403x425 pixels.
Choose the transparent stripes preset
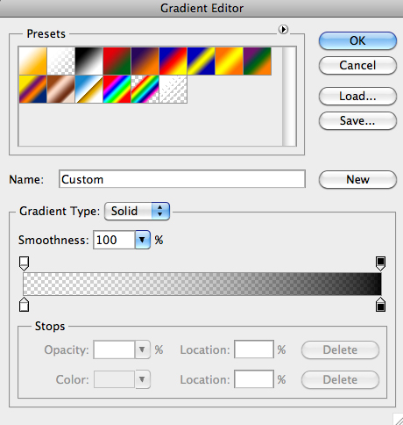pos(173,89)
